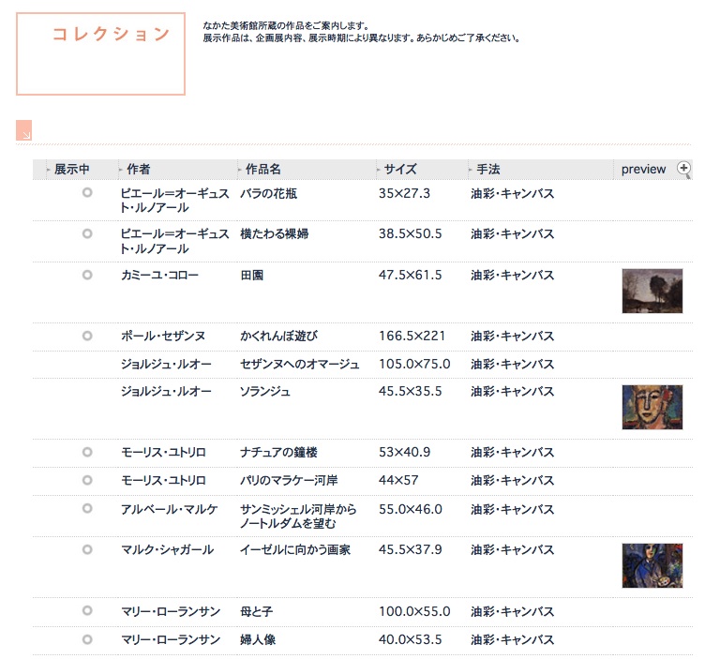
Task: Select the title かくれんぼ遊び
Action: pos(278,337)
